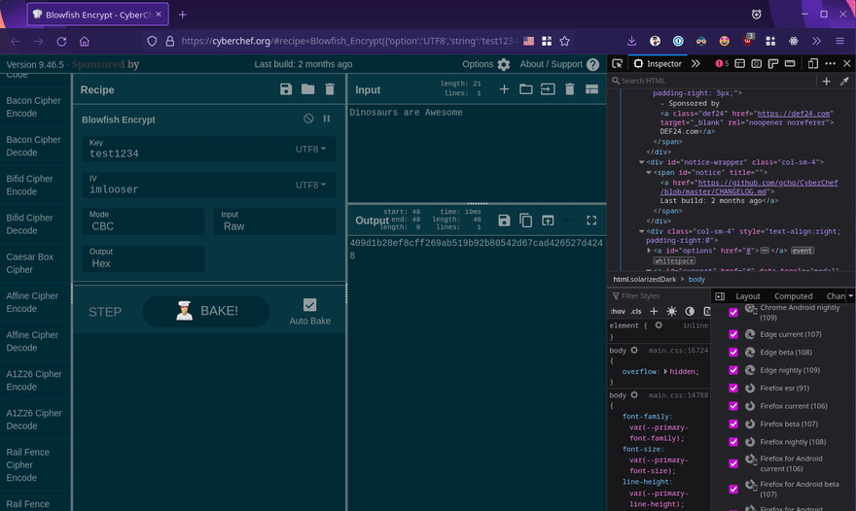
Task: Pick color from page with eyedropper
Action: (x=844, y=81)
